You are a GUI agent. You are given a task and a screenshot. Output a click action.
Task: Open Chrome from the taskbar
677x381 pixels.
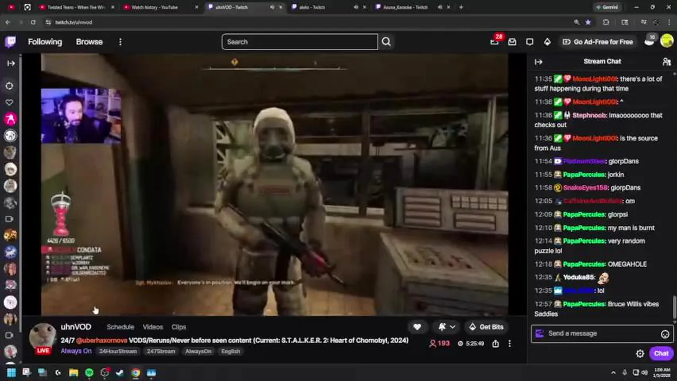click(x=136, y=373)
